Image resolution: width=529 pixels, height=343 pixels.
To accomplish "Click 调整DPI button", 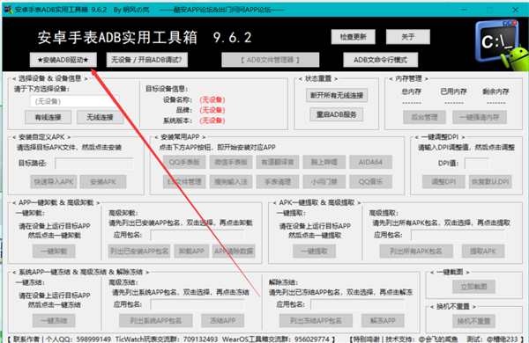I will pyautogui.click(x=443, y=182).
